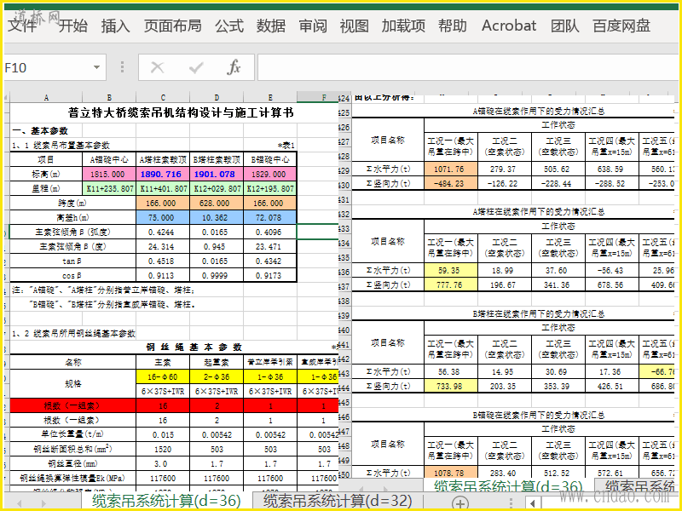Open the 文件 menu
682x511 pixels.
tap(22, 26)
